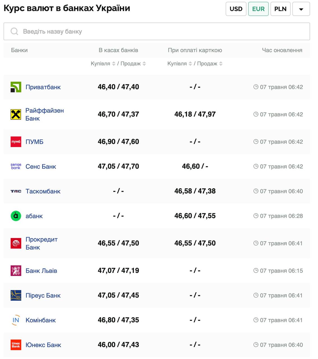This screenshot has width=318, height=359.
Task: Sort by card payment Купівля rate
Action: tap(190, 64)
